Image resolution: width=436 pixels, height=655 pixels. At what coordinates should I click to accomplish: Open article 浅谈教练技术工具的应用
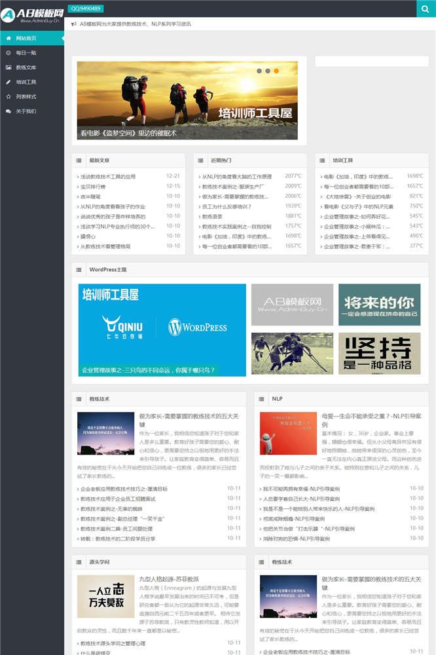(x=107, y=176)
